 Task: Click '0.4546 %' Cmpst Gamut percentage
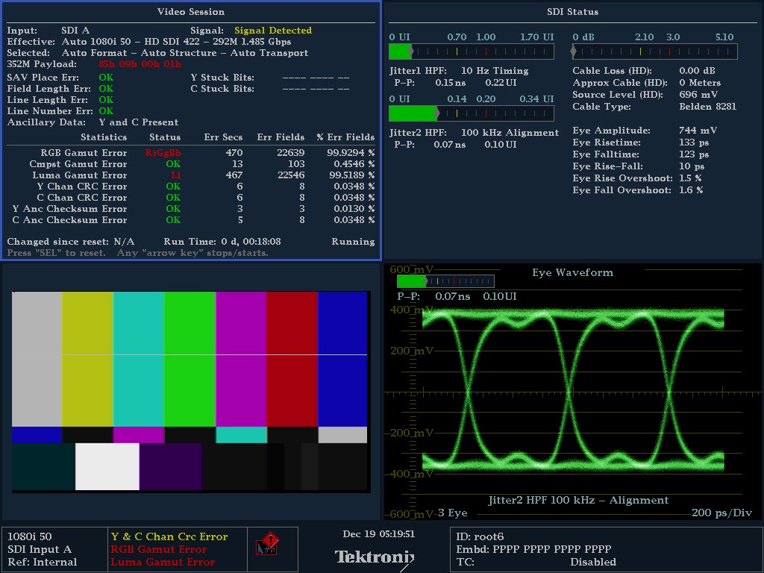point(354,164)
